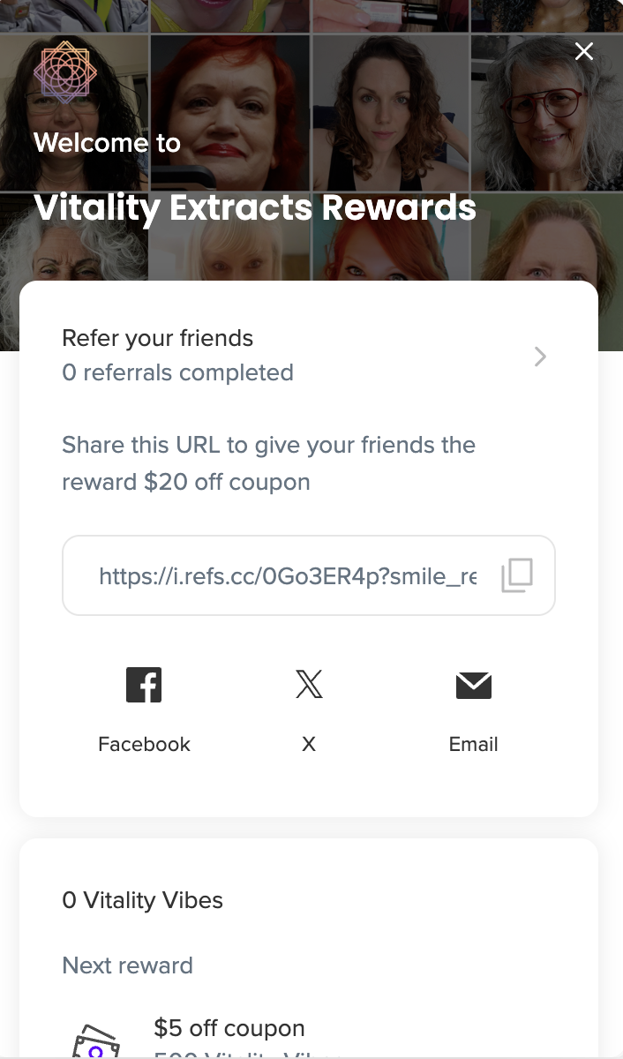Share the referral via the Email envelope icon
623x1059 pixels.
[x=474, y=686]
